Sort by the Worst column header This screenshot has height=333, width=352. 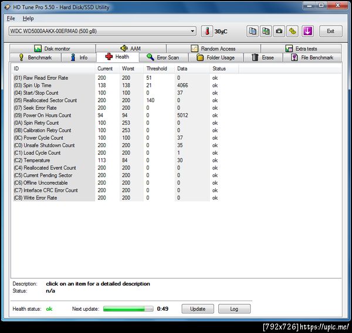[x=131, y=69]
